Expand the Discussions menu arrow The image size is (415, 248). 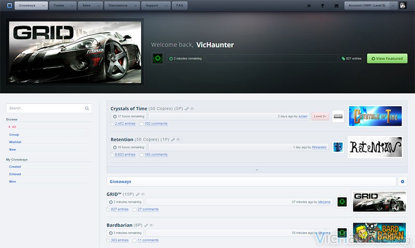(135, 6)
